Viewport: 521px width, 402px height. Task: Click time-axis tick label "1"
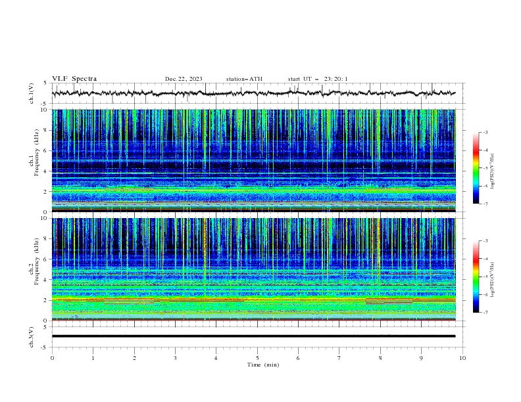93,358
